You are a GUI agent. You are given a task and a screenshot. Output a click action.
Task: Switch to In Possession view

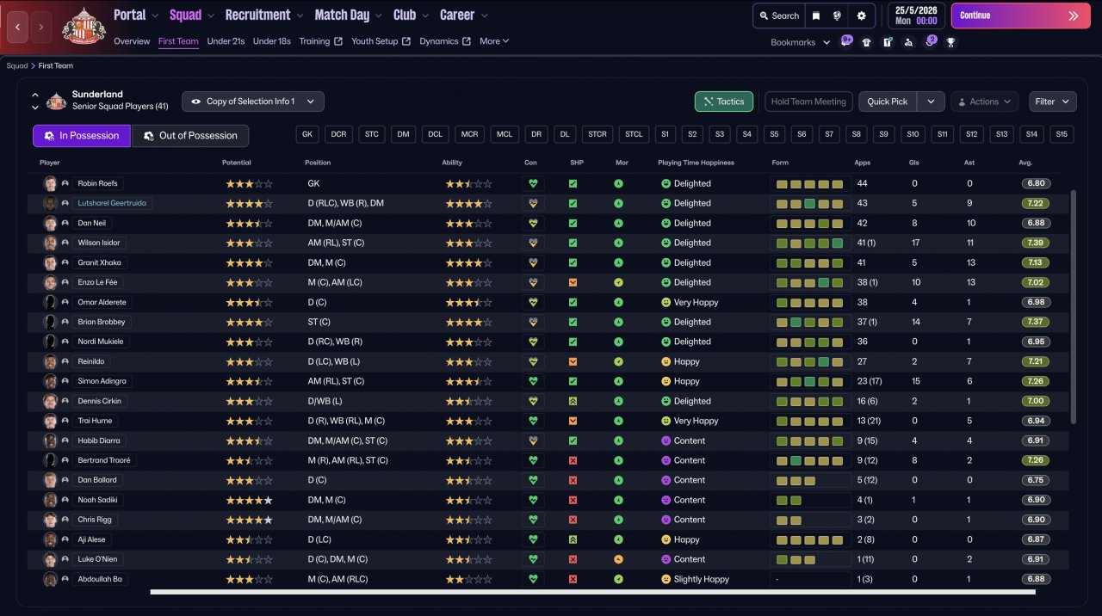point(81,136)
